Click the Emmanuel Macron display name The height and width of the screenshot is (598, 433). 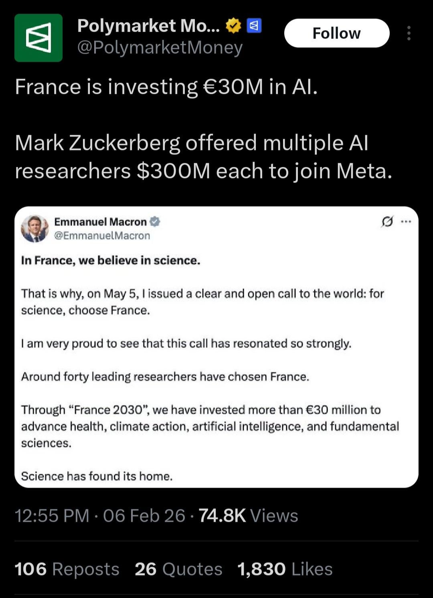tap(100, 222)
